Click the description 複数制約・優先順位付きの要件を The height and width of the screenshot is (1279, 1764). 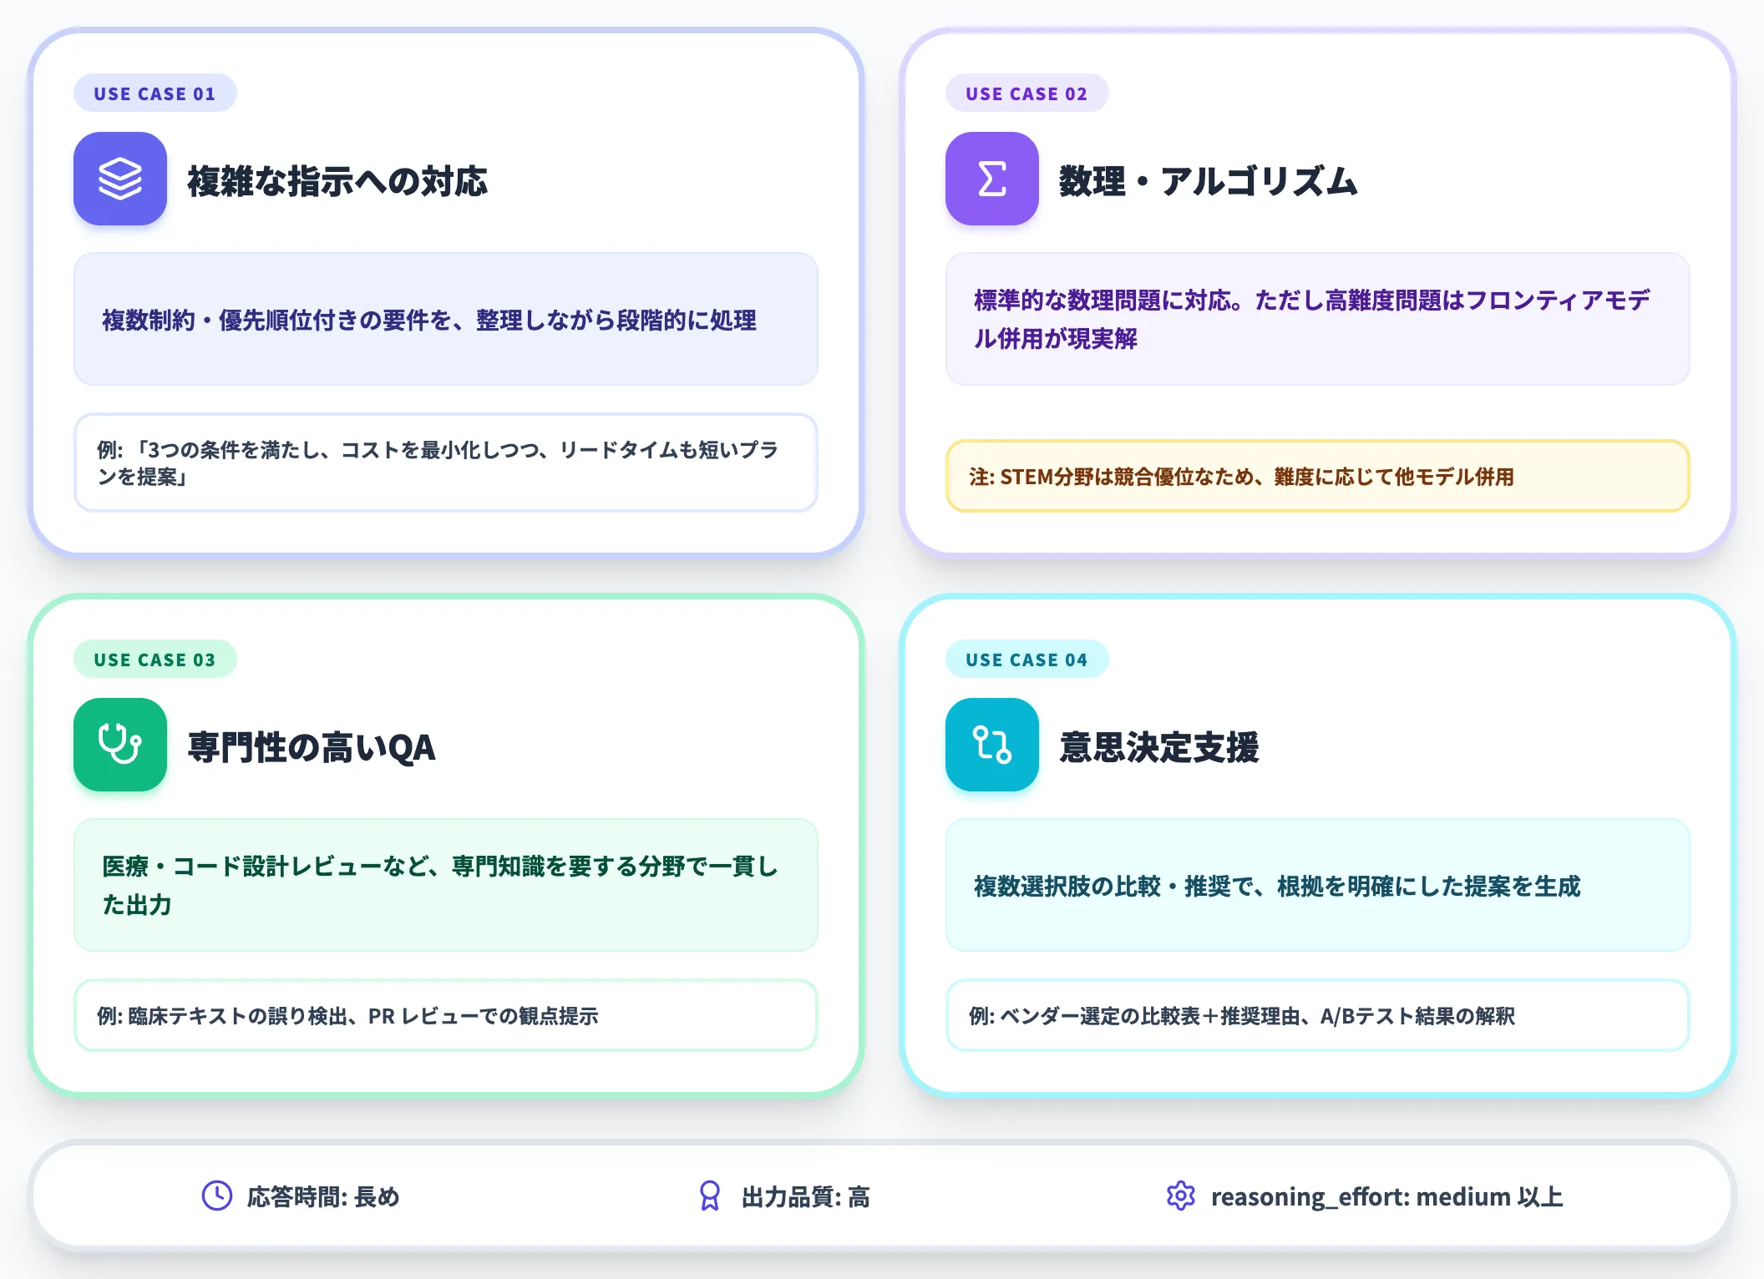[446, 319]
